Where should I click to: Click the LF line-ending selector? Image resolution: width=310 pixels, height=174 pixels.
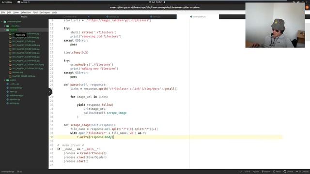[240, 172]
